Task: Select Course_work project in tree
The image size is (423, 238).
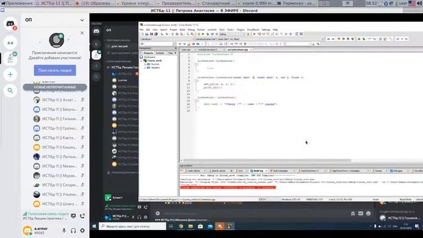Action: [154, 61]
